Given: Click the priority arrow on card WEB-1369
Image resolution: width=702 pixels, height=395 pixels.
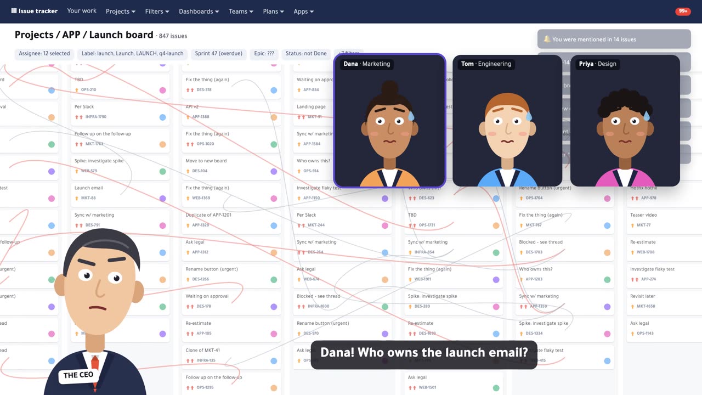Looking at the screenshot, I should point(188,198).
